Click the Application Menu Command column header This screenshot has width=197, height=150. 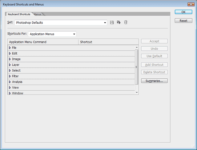coord(43,42)
